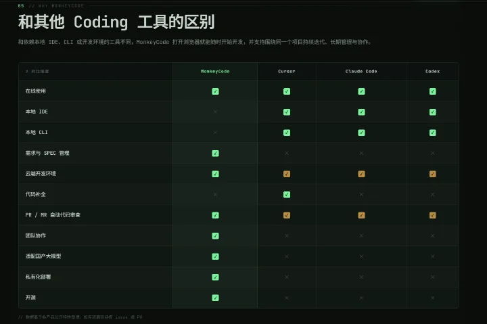Click the Codex check in 在线使用 row
The image size is (487, 324).
433,91
